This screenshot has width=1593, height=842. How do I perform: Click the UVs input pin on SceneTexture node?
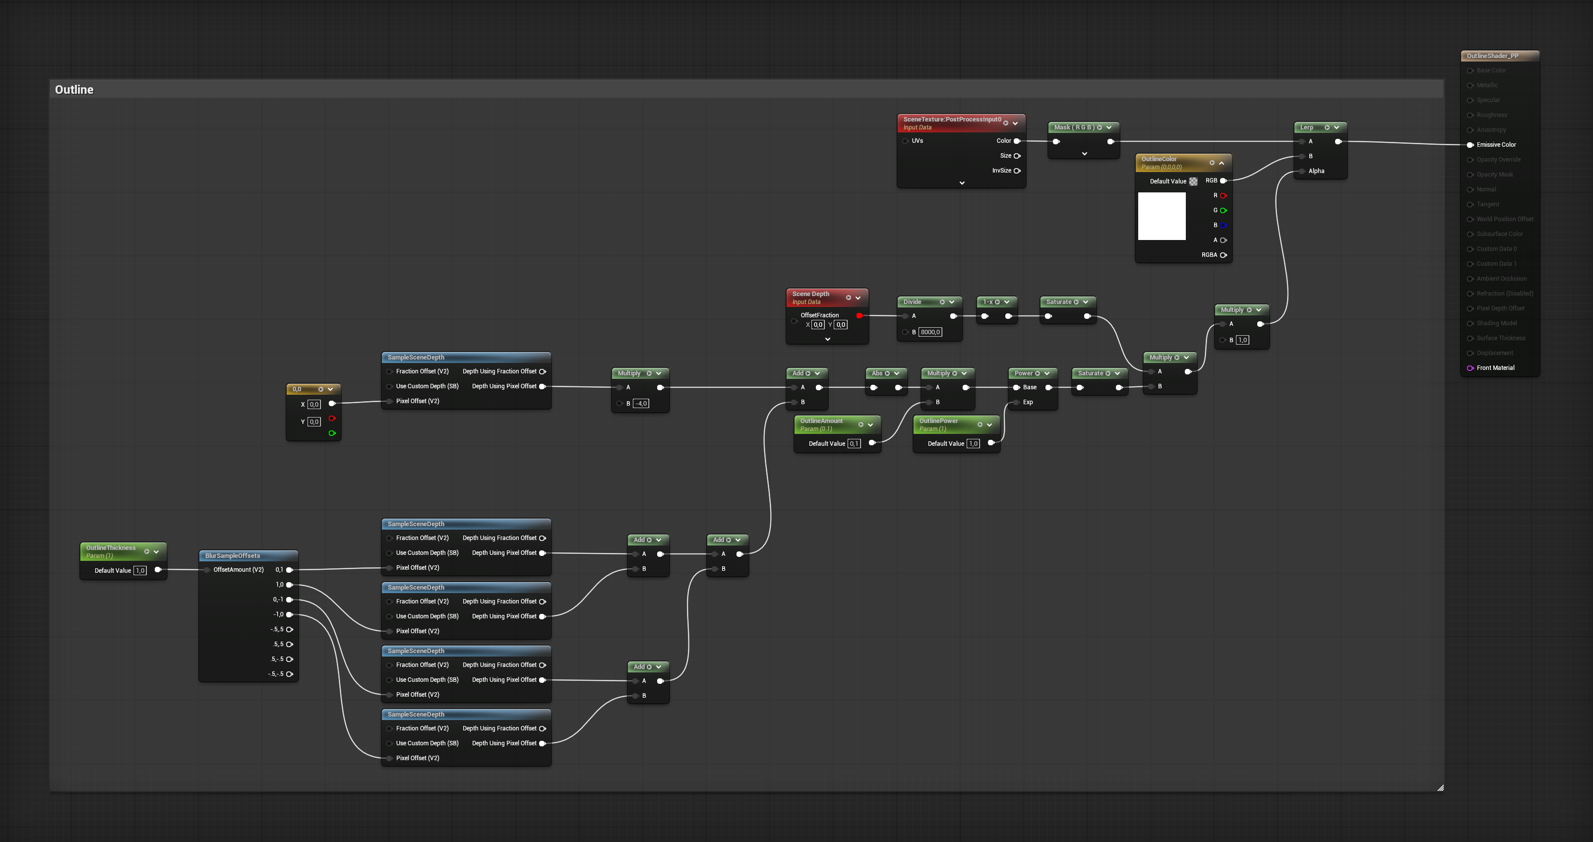[x=905, y=141]
